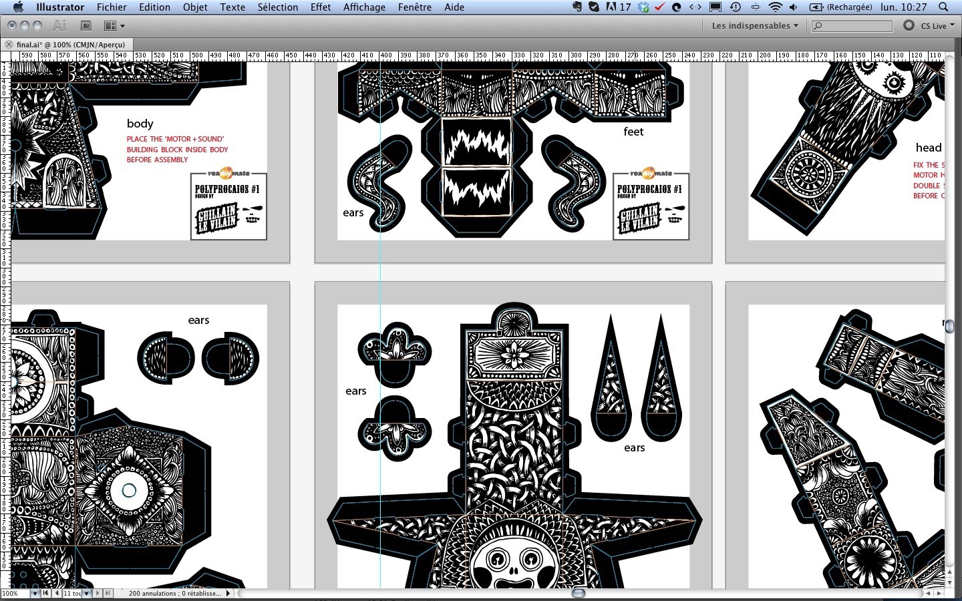
Task: Open the Fenêtre menu
Action: tap(414, 7)
